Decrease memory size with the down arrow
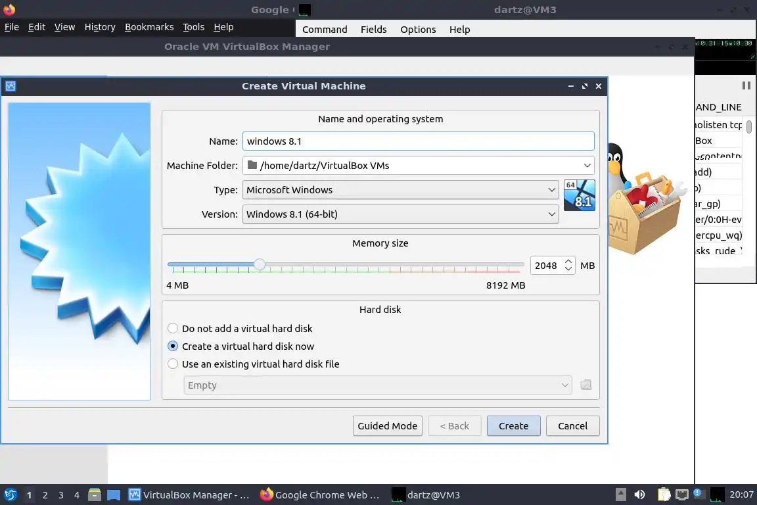The width and height of the screenshot is (757, 505). (568, 269)
